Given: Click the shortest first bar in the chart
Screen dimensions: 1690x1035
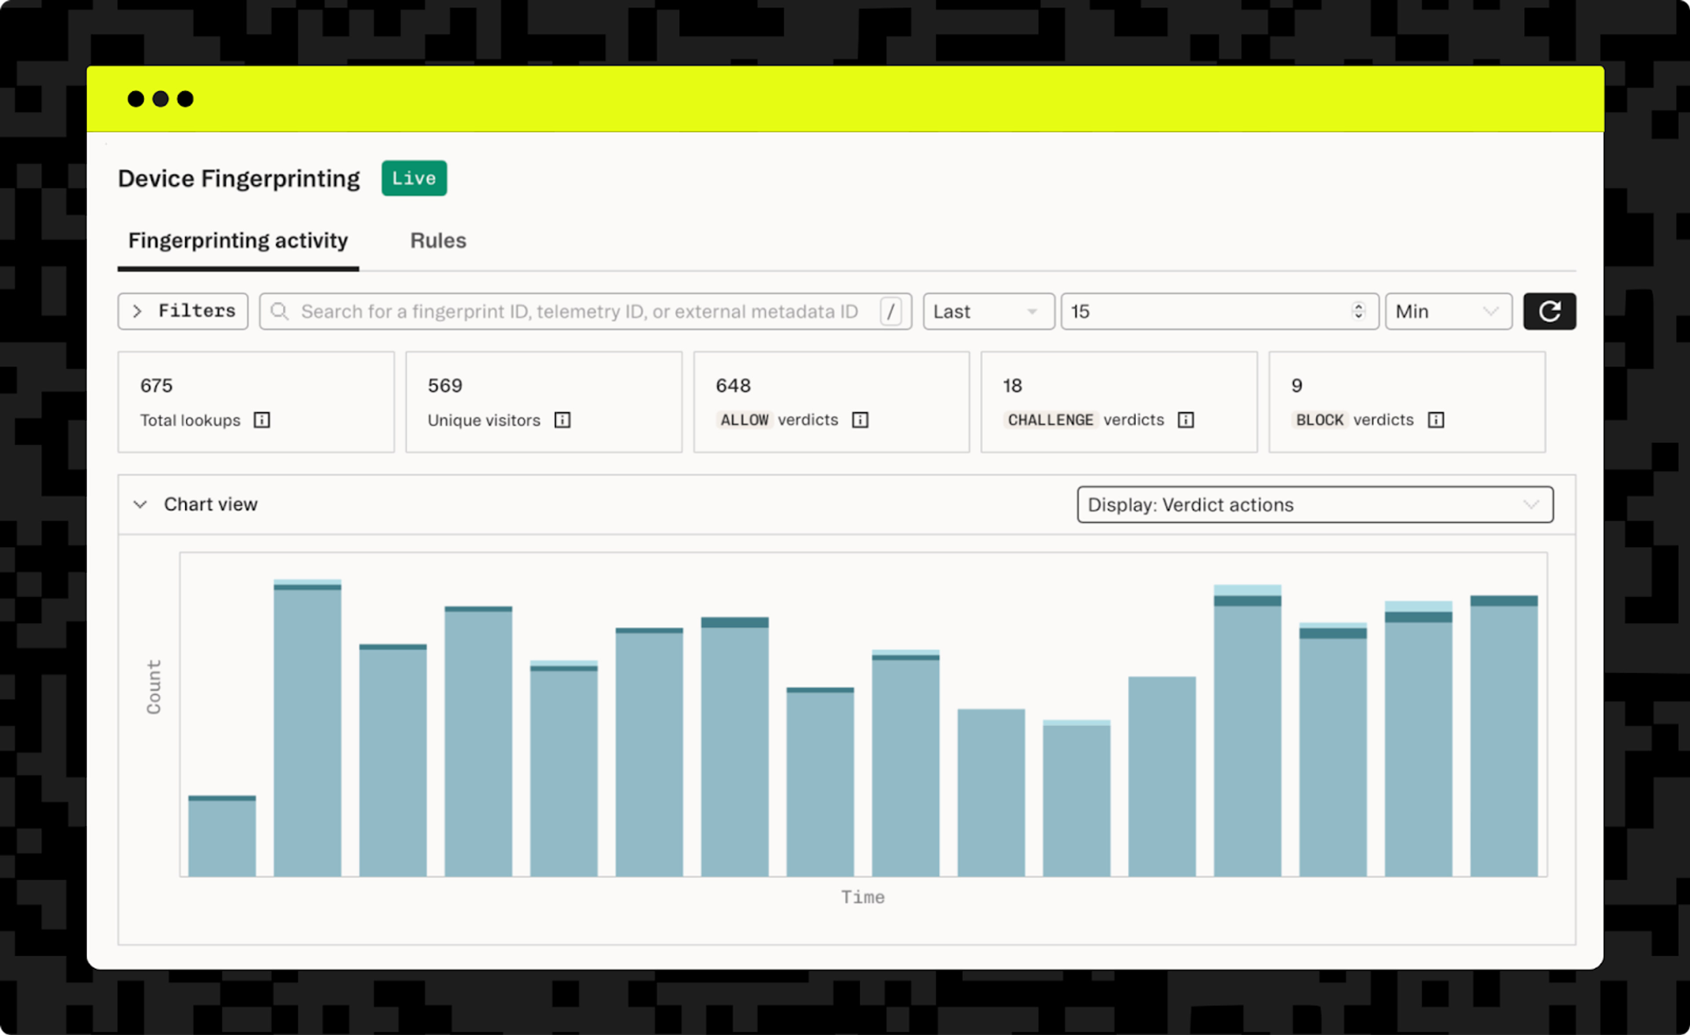Looking at the screenshot, I should 222,835.
